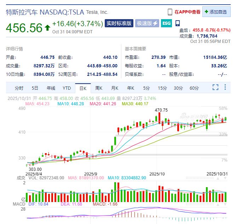Open 在APP中查看 link
Screen dimensions: 236x224
pyautogui.click(x=187, y=12)
